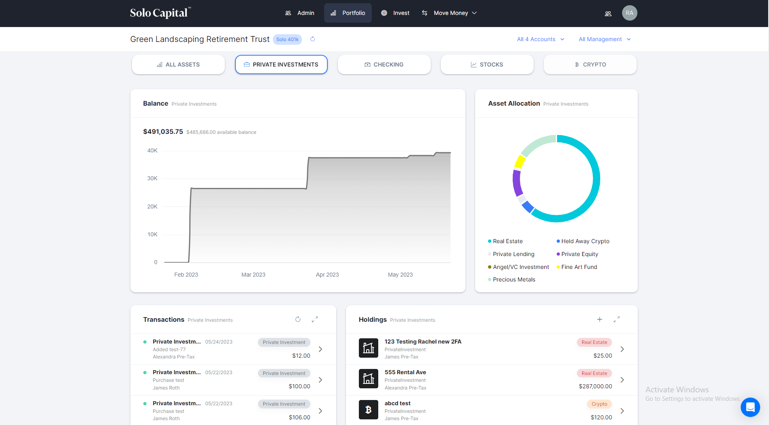This screenshot has width=769, height=425.
Task: Expand the Transactions panel to full view
Action: [315, 319]
